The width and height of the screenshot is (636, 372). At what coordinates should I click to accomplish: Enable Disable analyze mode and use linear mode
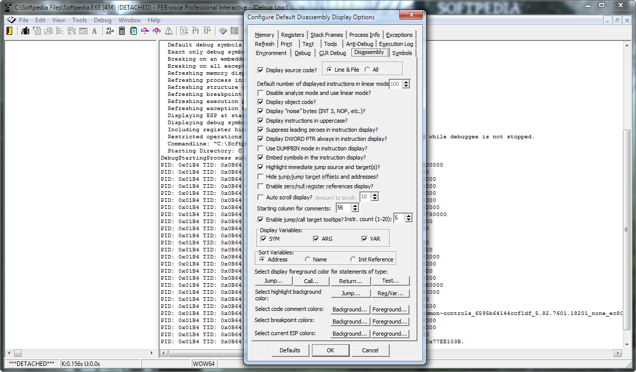(x=260, y=93)
